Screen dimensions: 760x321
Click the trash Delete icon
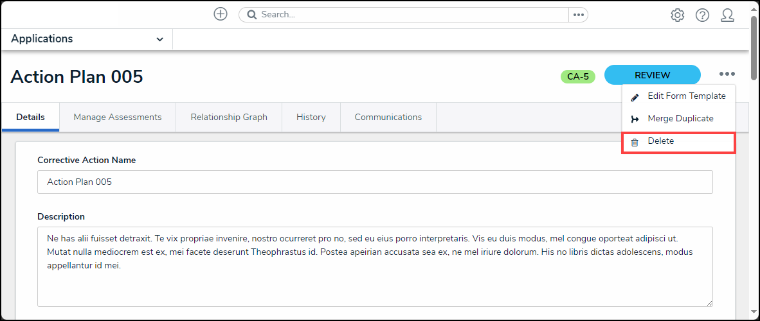click(x=635, y=142)
